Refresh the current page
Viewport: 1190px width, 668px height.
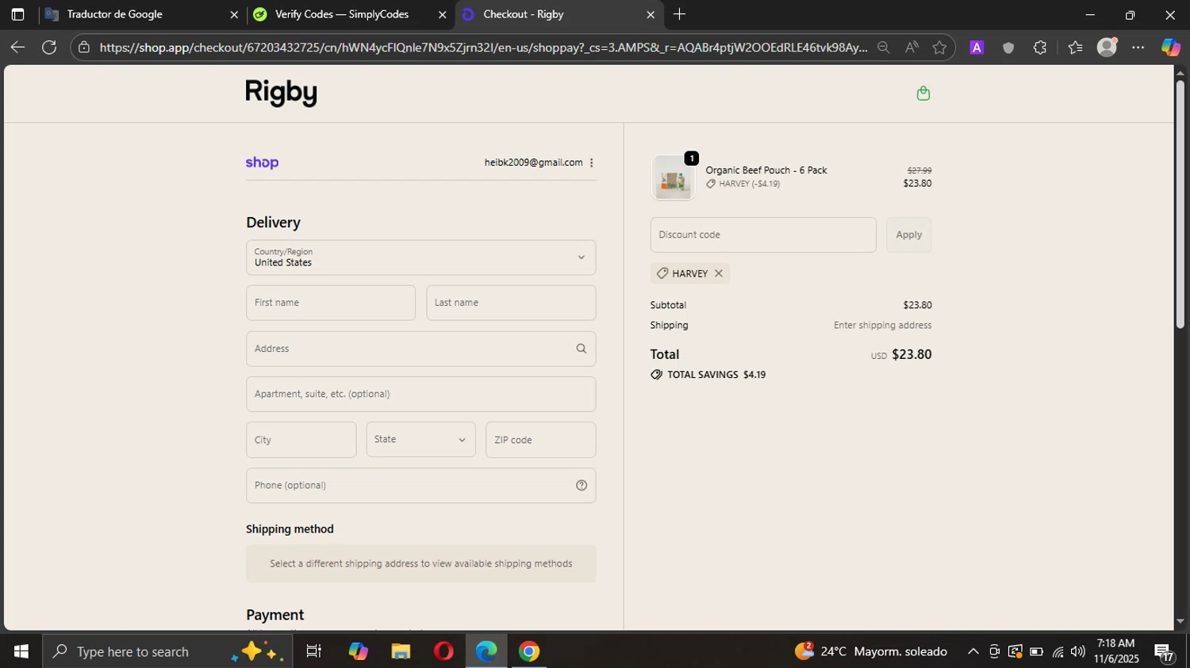coord(49,48)
